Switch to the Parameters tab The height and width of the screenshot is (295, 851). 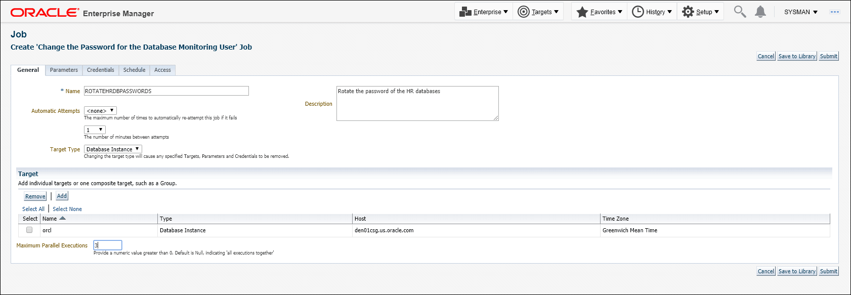[64, 70]
